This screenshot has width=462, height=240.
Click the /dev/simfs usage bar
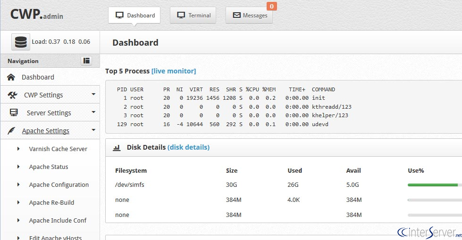point(435,185)
